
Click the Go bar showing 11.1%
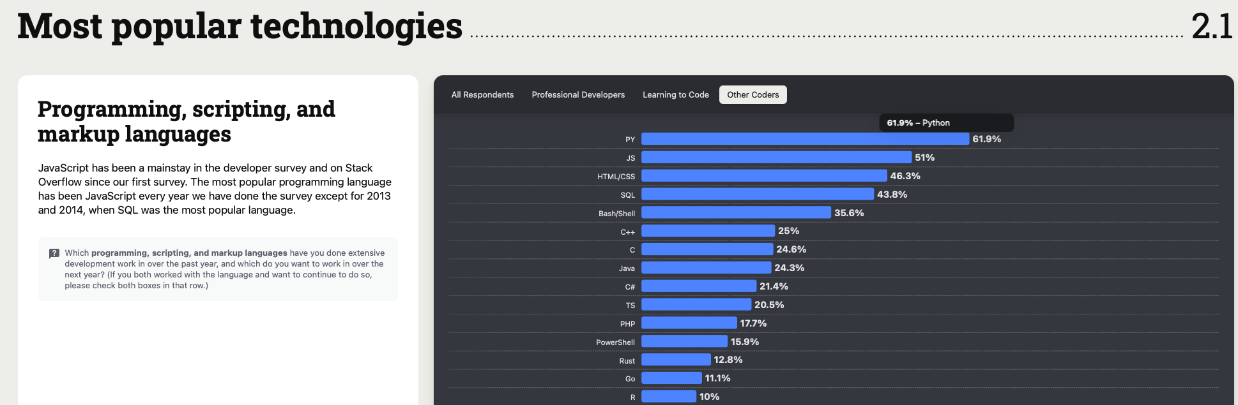[x=671, y=378]
